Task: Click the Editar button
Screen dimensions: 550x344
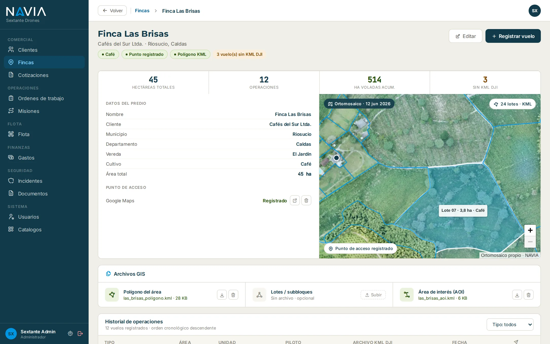Action: click(465, 36)
